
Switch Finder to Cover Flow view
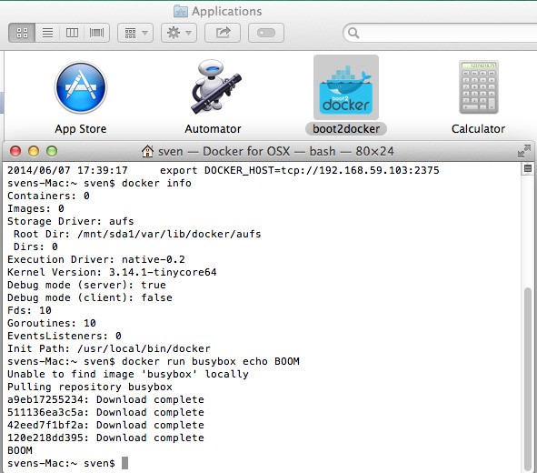96,33
